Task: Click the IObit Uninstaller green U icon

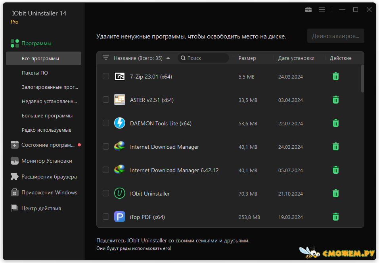Action: [120, 193]
